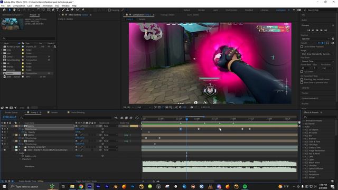Click the yellow label swatch of layer 1
Screen dimensions: 338x190
tap(16, 126)
